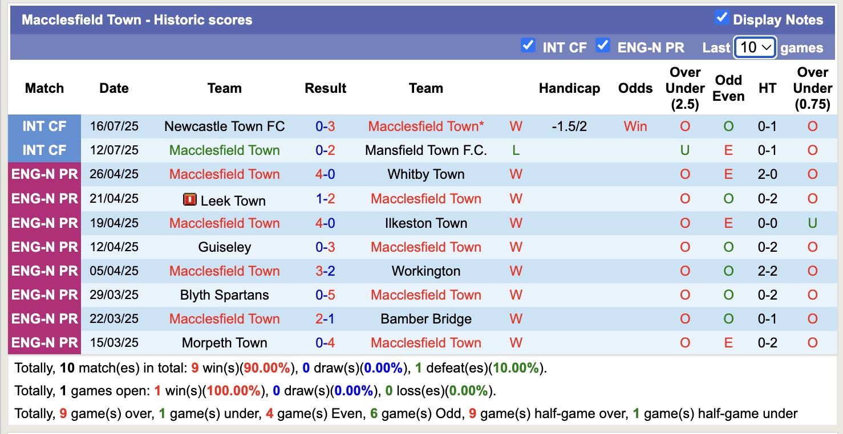Click the Macclesfield Town* link on the top row

point(425,126)
